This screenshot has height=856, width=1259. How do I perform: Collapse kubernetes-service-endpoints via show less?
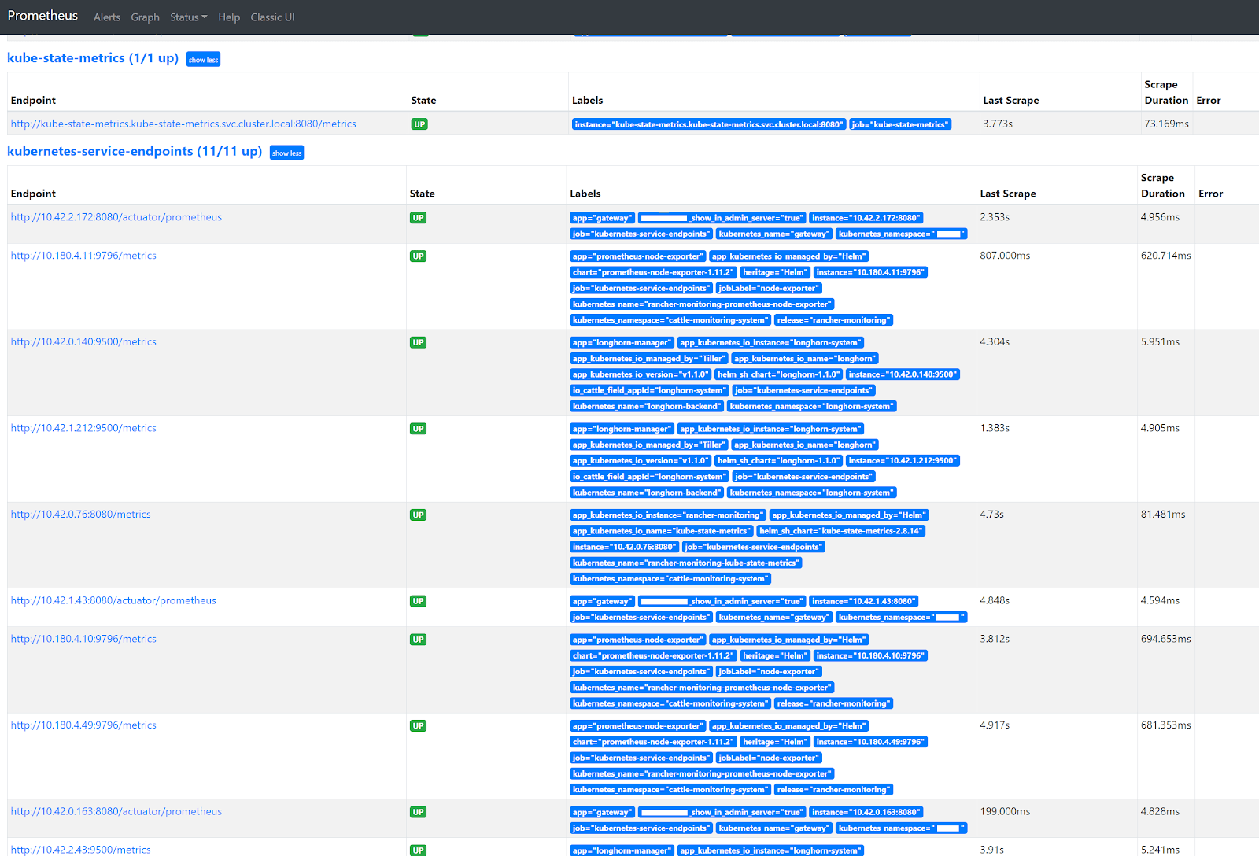(x=286, y=152)
